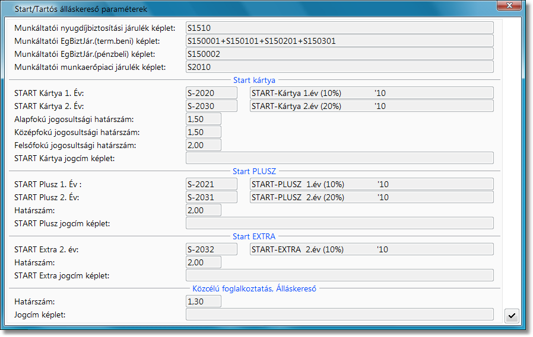The image size is (533, 337).
Task: Select the START Extra jogcím képlet field
Action: [x=339, y=275]
